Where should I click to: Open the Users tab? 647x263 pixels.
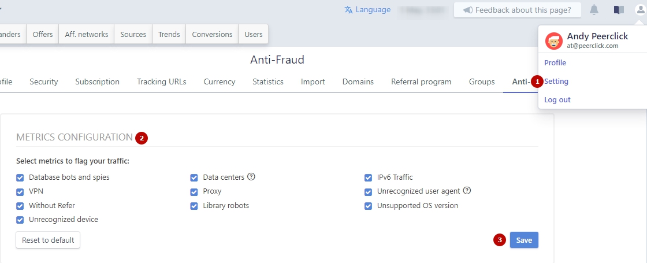(254, 34)
